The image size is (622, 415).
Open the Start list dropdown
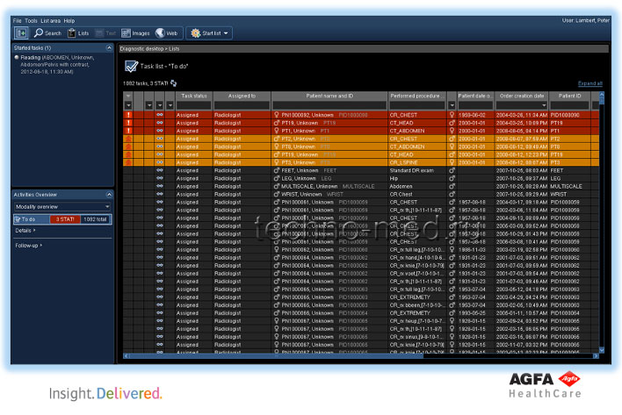click(209, 33)
